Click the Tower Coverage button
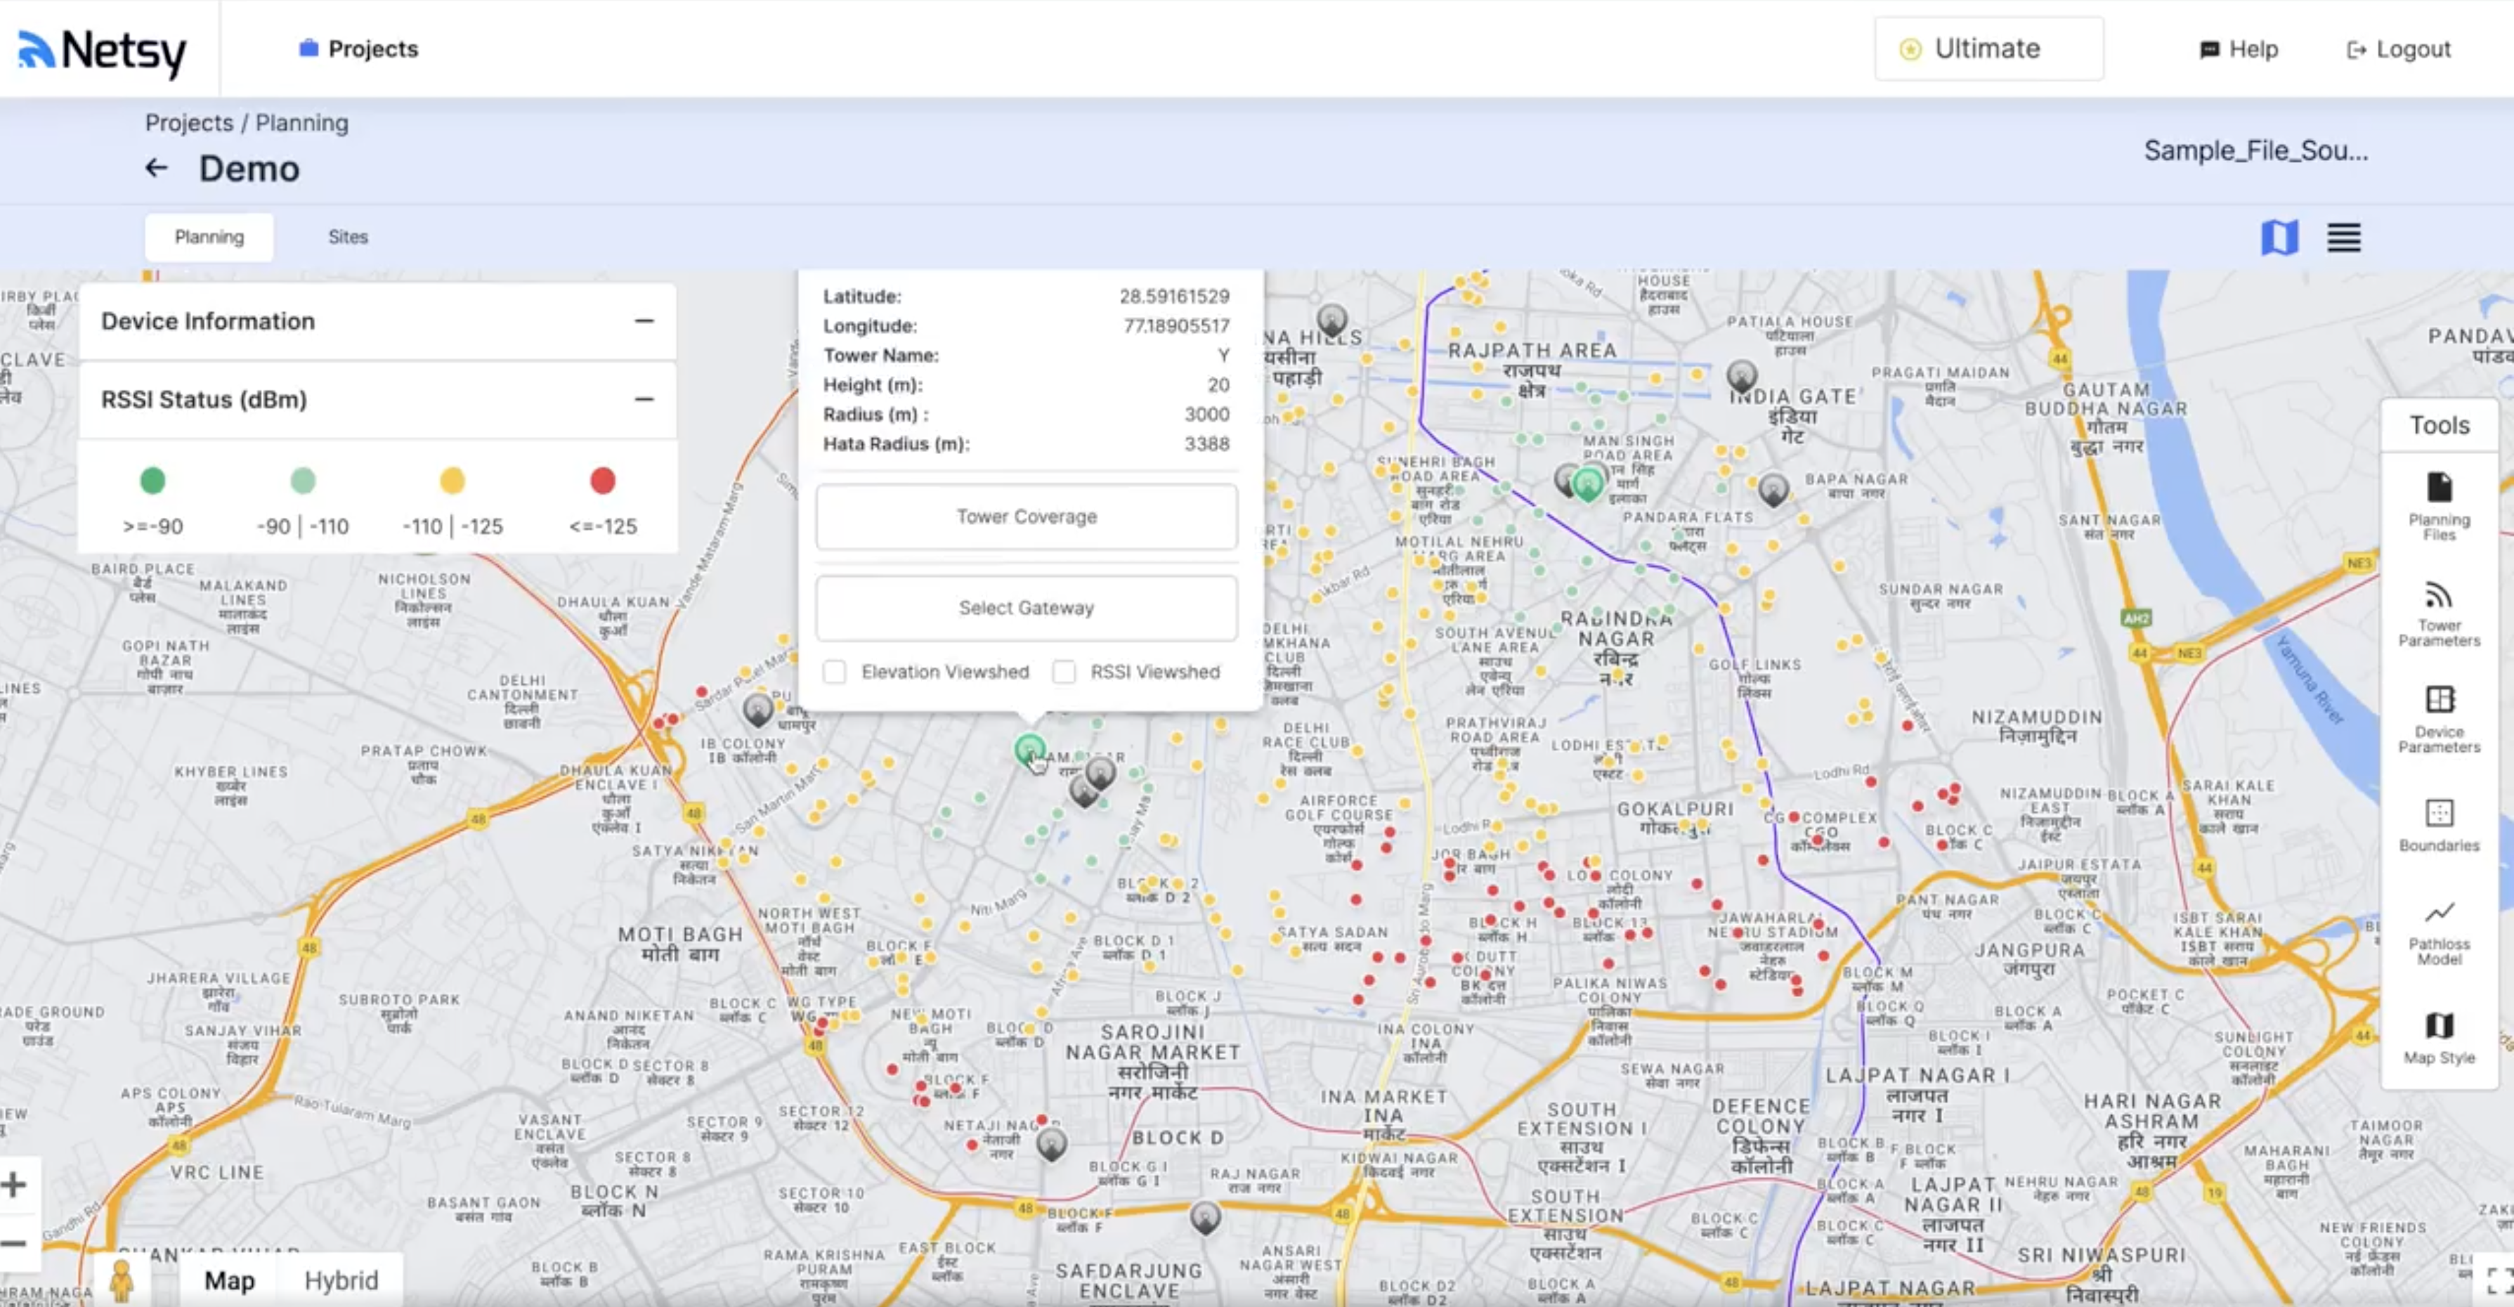The image size is (2514, 1307). [x=1026, y=516]
